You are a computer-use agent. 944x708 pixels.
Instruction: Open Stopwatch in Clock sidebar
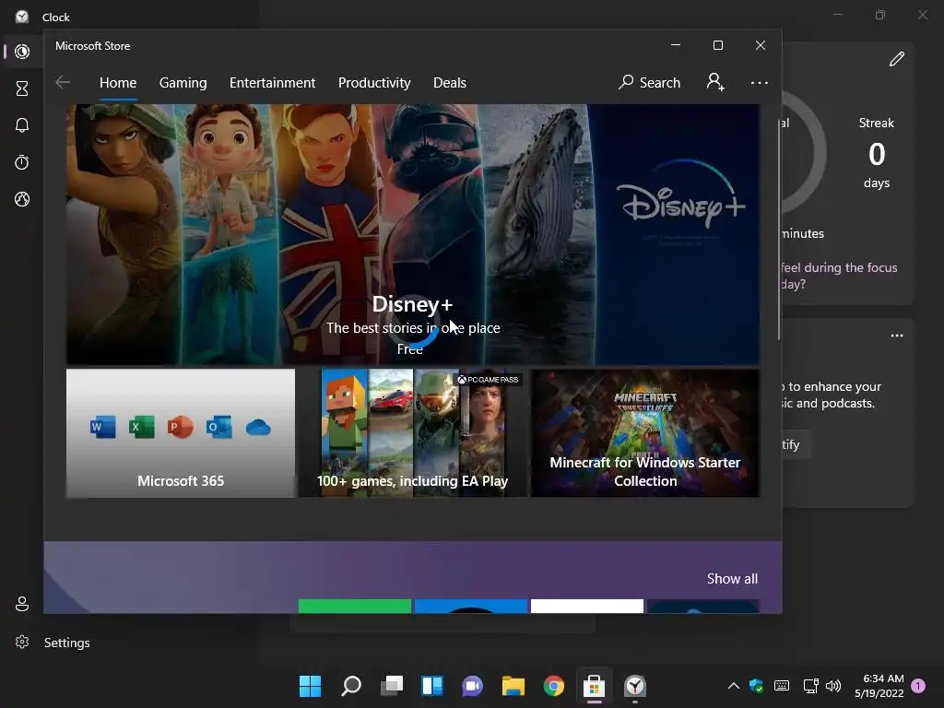[22, 162]
